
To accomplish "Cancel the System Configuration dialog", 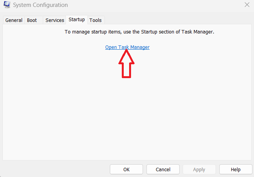I will tap(163, 169).
